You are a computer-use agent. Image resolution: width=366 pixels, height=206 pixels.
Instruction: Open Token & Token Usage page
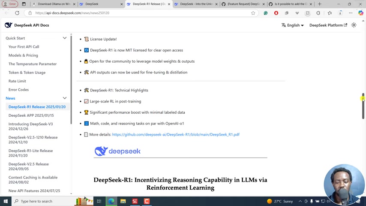tap(27, 73)
